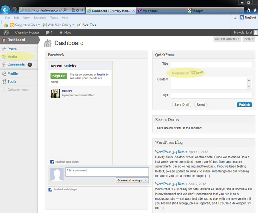The image size is (258, 213).
Task: Click the Crumley House site name link
Action: click(x=27, y=33)
